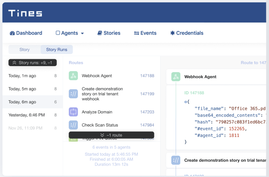Collapse the Story runs +9, -1 banner
Screen dimensions: 269x177
tap(33, 63)
